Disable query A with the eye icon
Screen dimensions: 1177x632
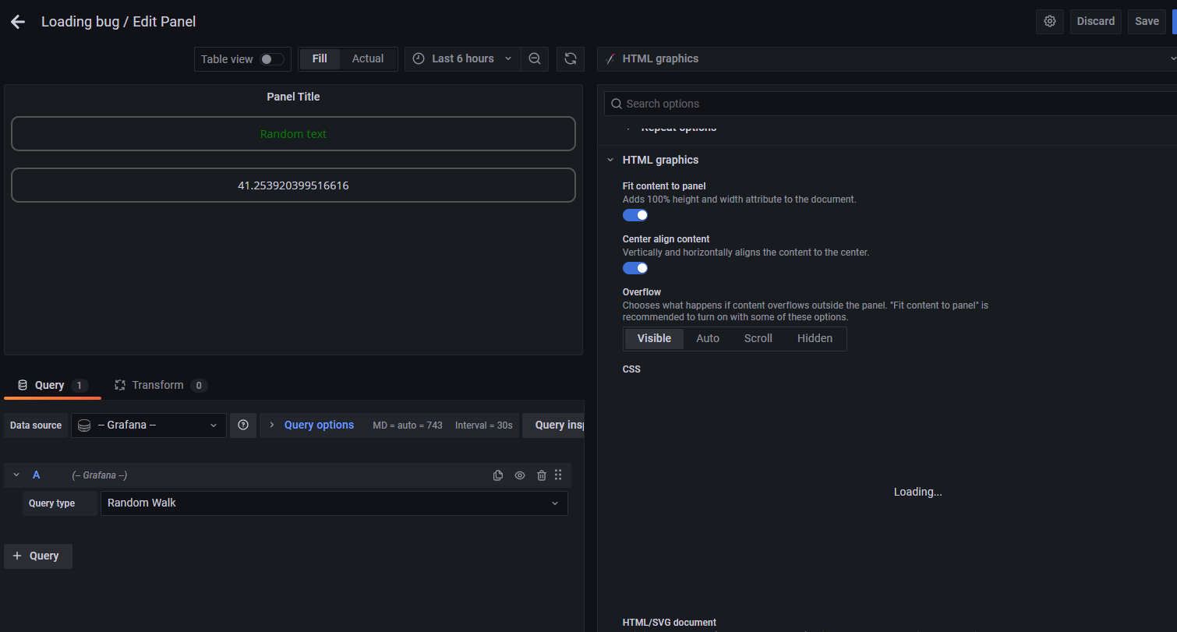point(520,475)
